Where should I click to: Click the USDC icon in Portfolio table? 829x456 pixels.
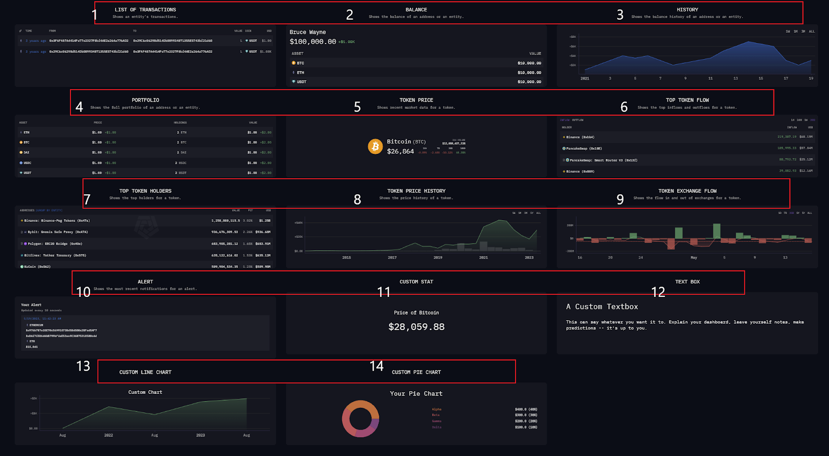(21, 163)
